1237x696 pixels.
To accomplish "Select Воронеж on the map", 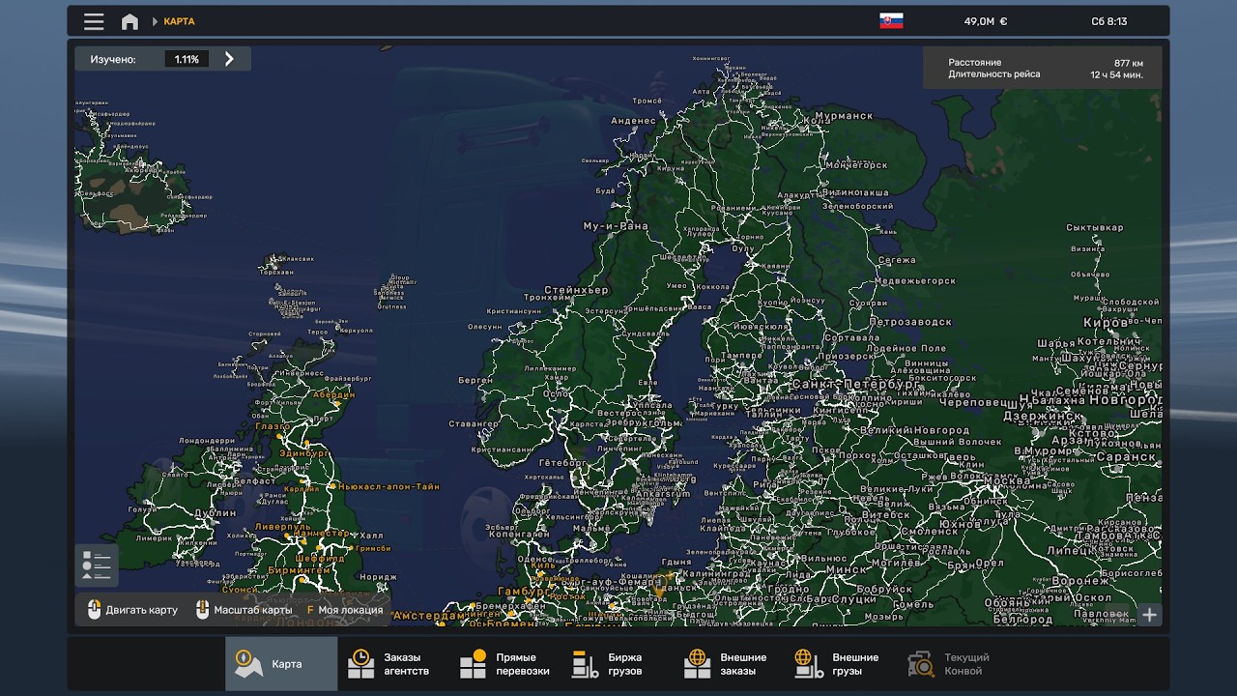I will click(x=1080, y=581).
